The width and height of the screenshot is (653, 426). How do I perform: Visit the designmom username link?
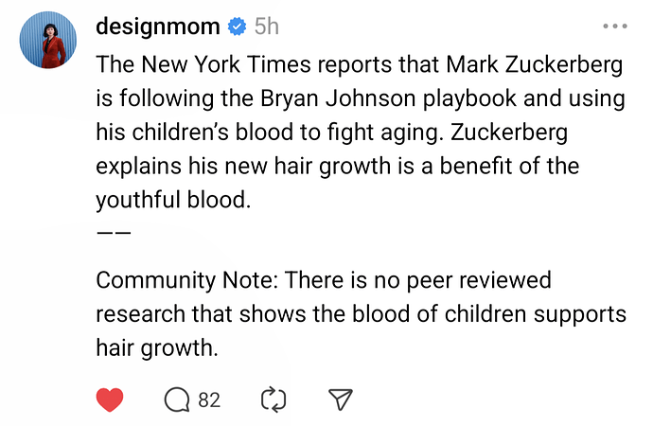(x=158, y=27)
